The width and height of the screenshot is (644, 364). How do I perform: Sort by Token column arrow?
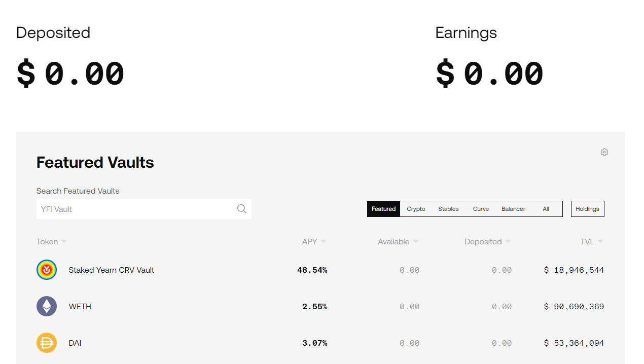click(x=64, y=242)
